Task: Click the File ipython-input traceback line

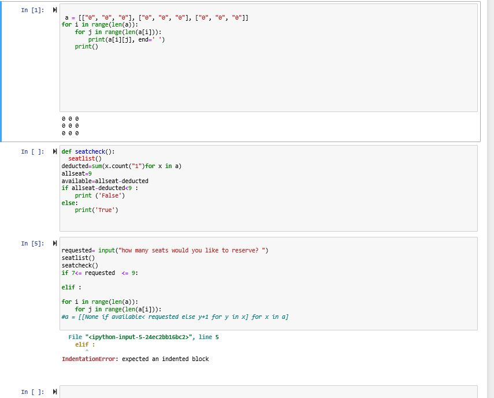Action: coord(143,337)
